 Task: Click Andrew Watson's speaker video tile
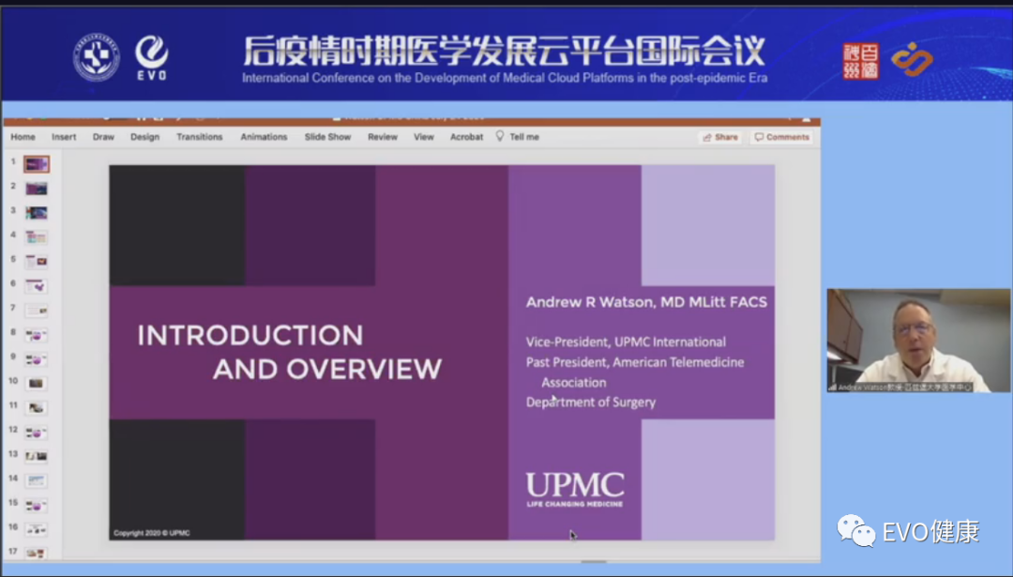tap(918, 340)
